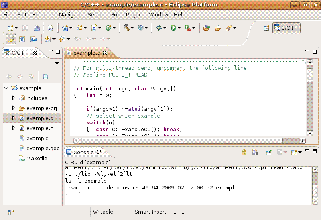
Task: Open the Project menu
Action: pyautogui.click(x=134, y=15)
